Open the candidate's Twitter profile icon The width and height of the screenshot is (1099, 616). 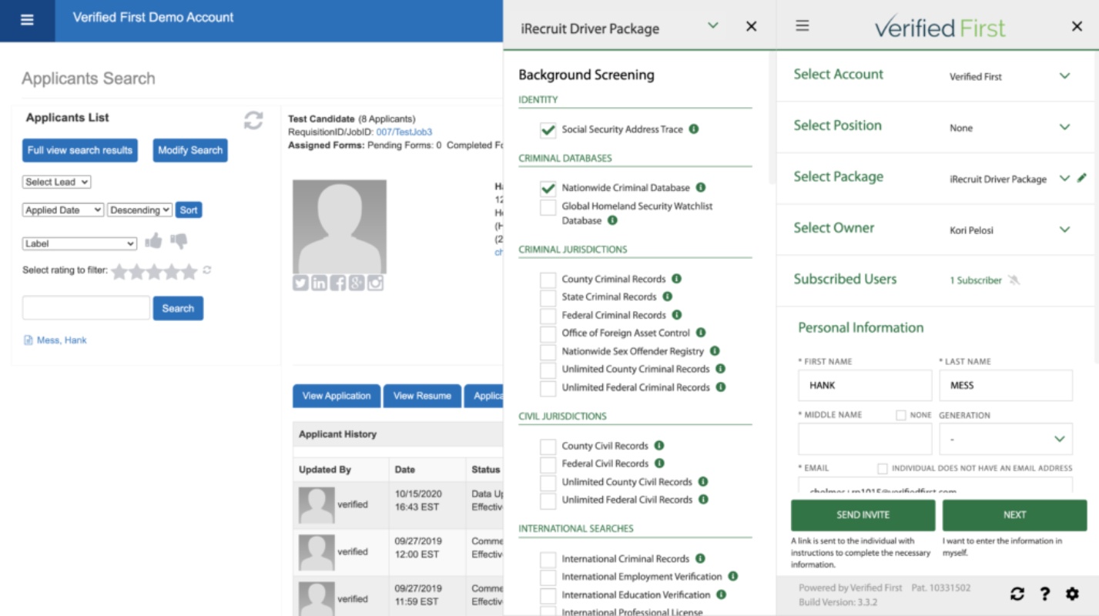click(x=300, y=283)
